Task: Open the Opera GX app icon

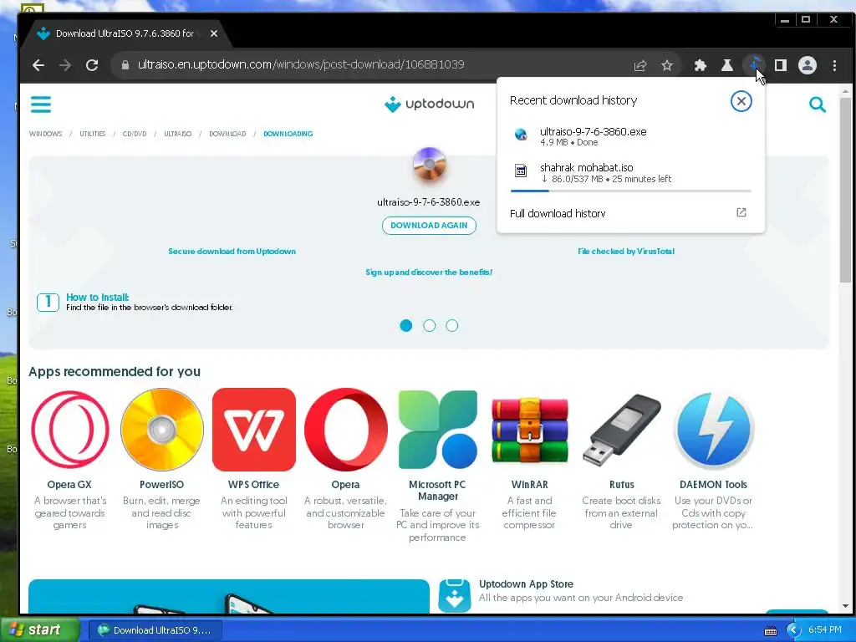Action: (70, 430)
